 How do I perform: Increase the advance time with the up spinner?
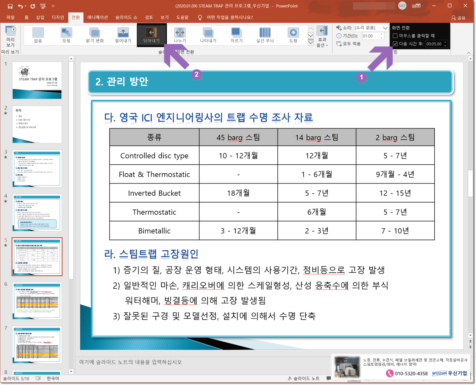click(445, 42)
